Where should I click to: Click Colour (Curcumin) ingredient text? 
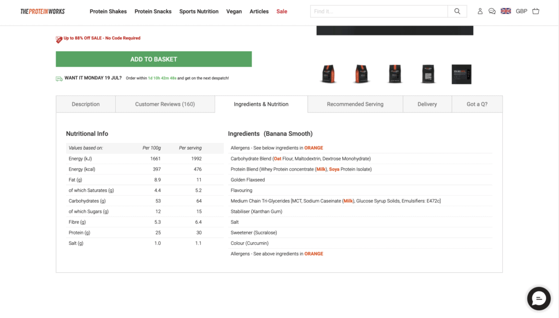coord(249,243)
